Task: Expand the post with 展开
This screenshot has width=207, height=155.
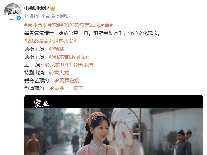Action: 79,89
